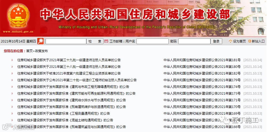This screenshot has height=132, width=267.
Task: Click the date [2021.10.13] on the 第179号 row
Action: pos(253,80)
